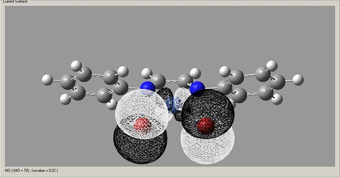Click the "MO = 70 ; Isovalue = 0.02" status text

pyautogui.click(x=31, y=170)
